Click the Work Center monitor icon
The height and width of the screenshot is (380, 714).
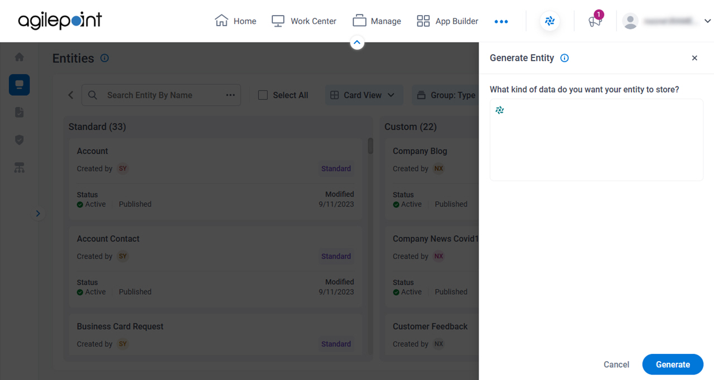[x=278, y=21]
